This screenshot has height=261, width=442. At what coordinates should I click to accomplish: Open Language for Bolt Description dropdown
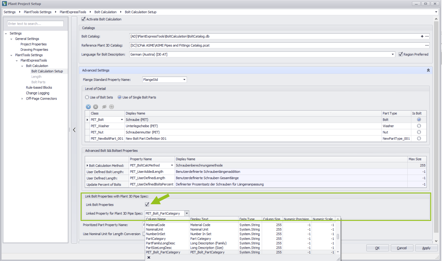(393, 54)
